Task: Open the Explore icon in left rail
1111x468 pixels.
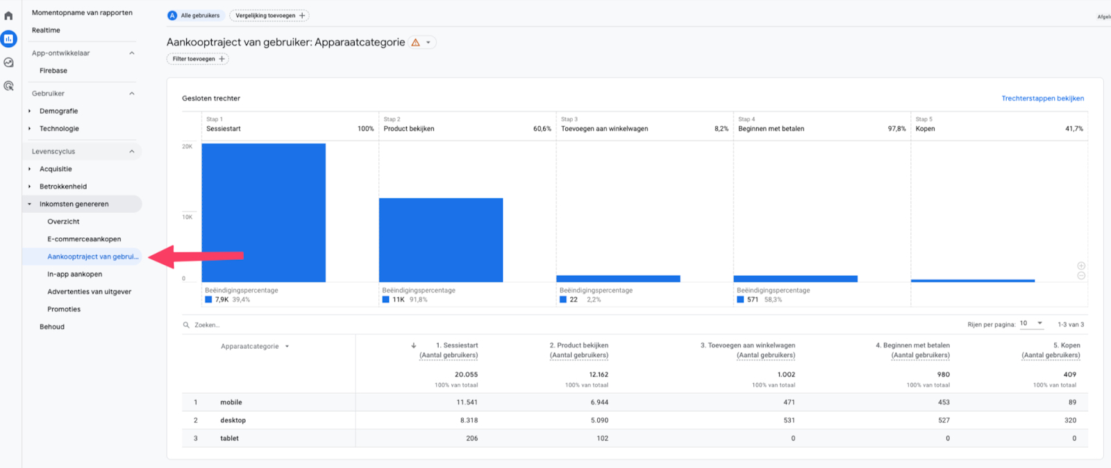Action: (8, 62)
